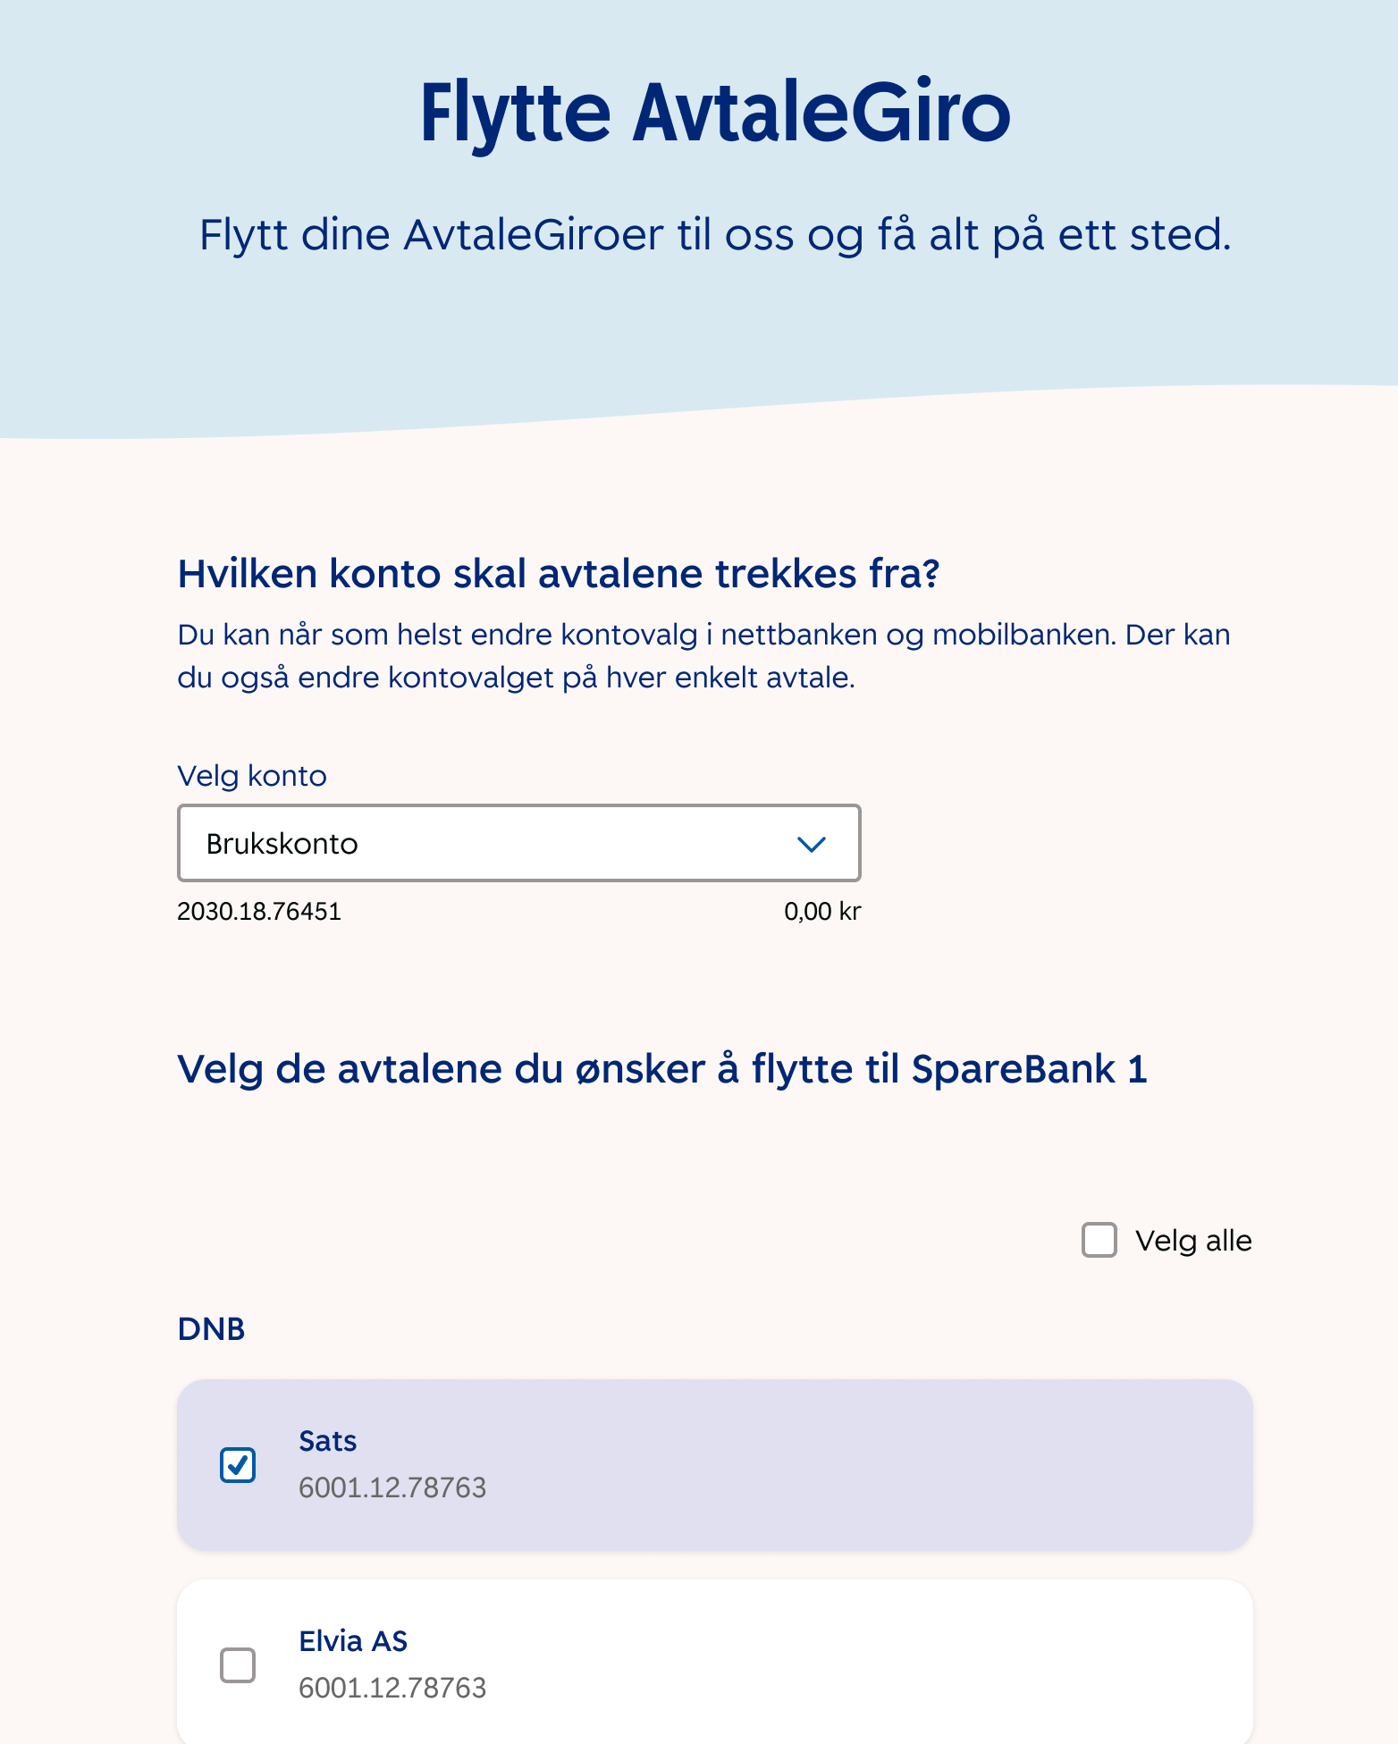The height and width of the screenshot is (1744, 1398).
Task: Click the 'Hvilken konto skal avtalene trekkes fra?' heading
Action: (559, 574)
